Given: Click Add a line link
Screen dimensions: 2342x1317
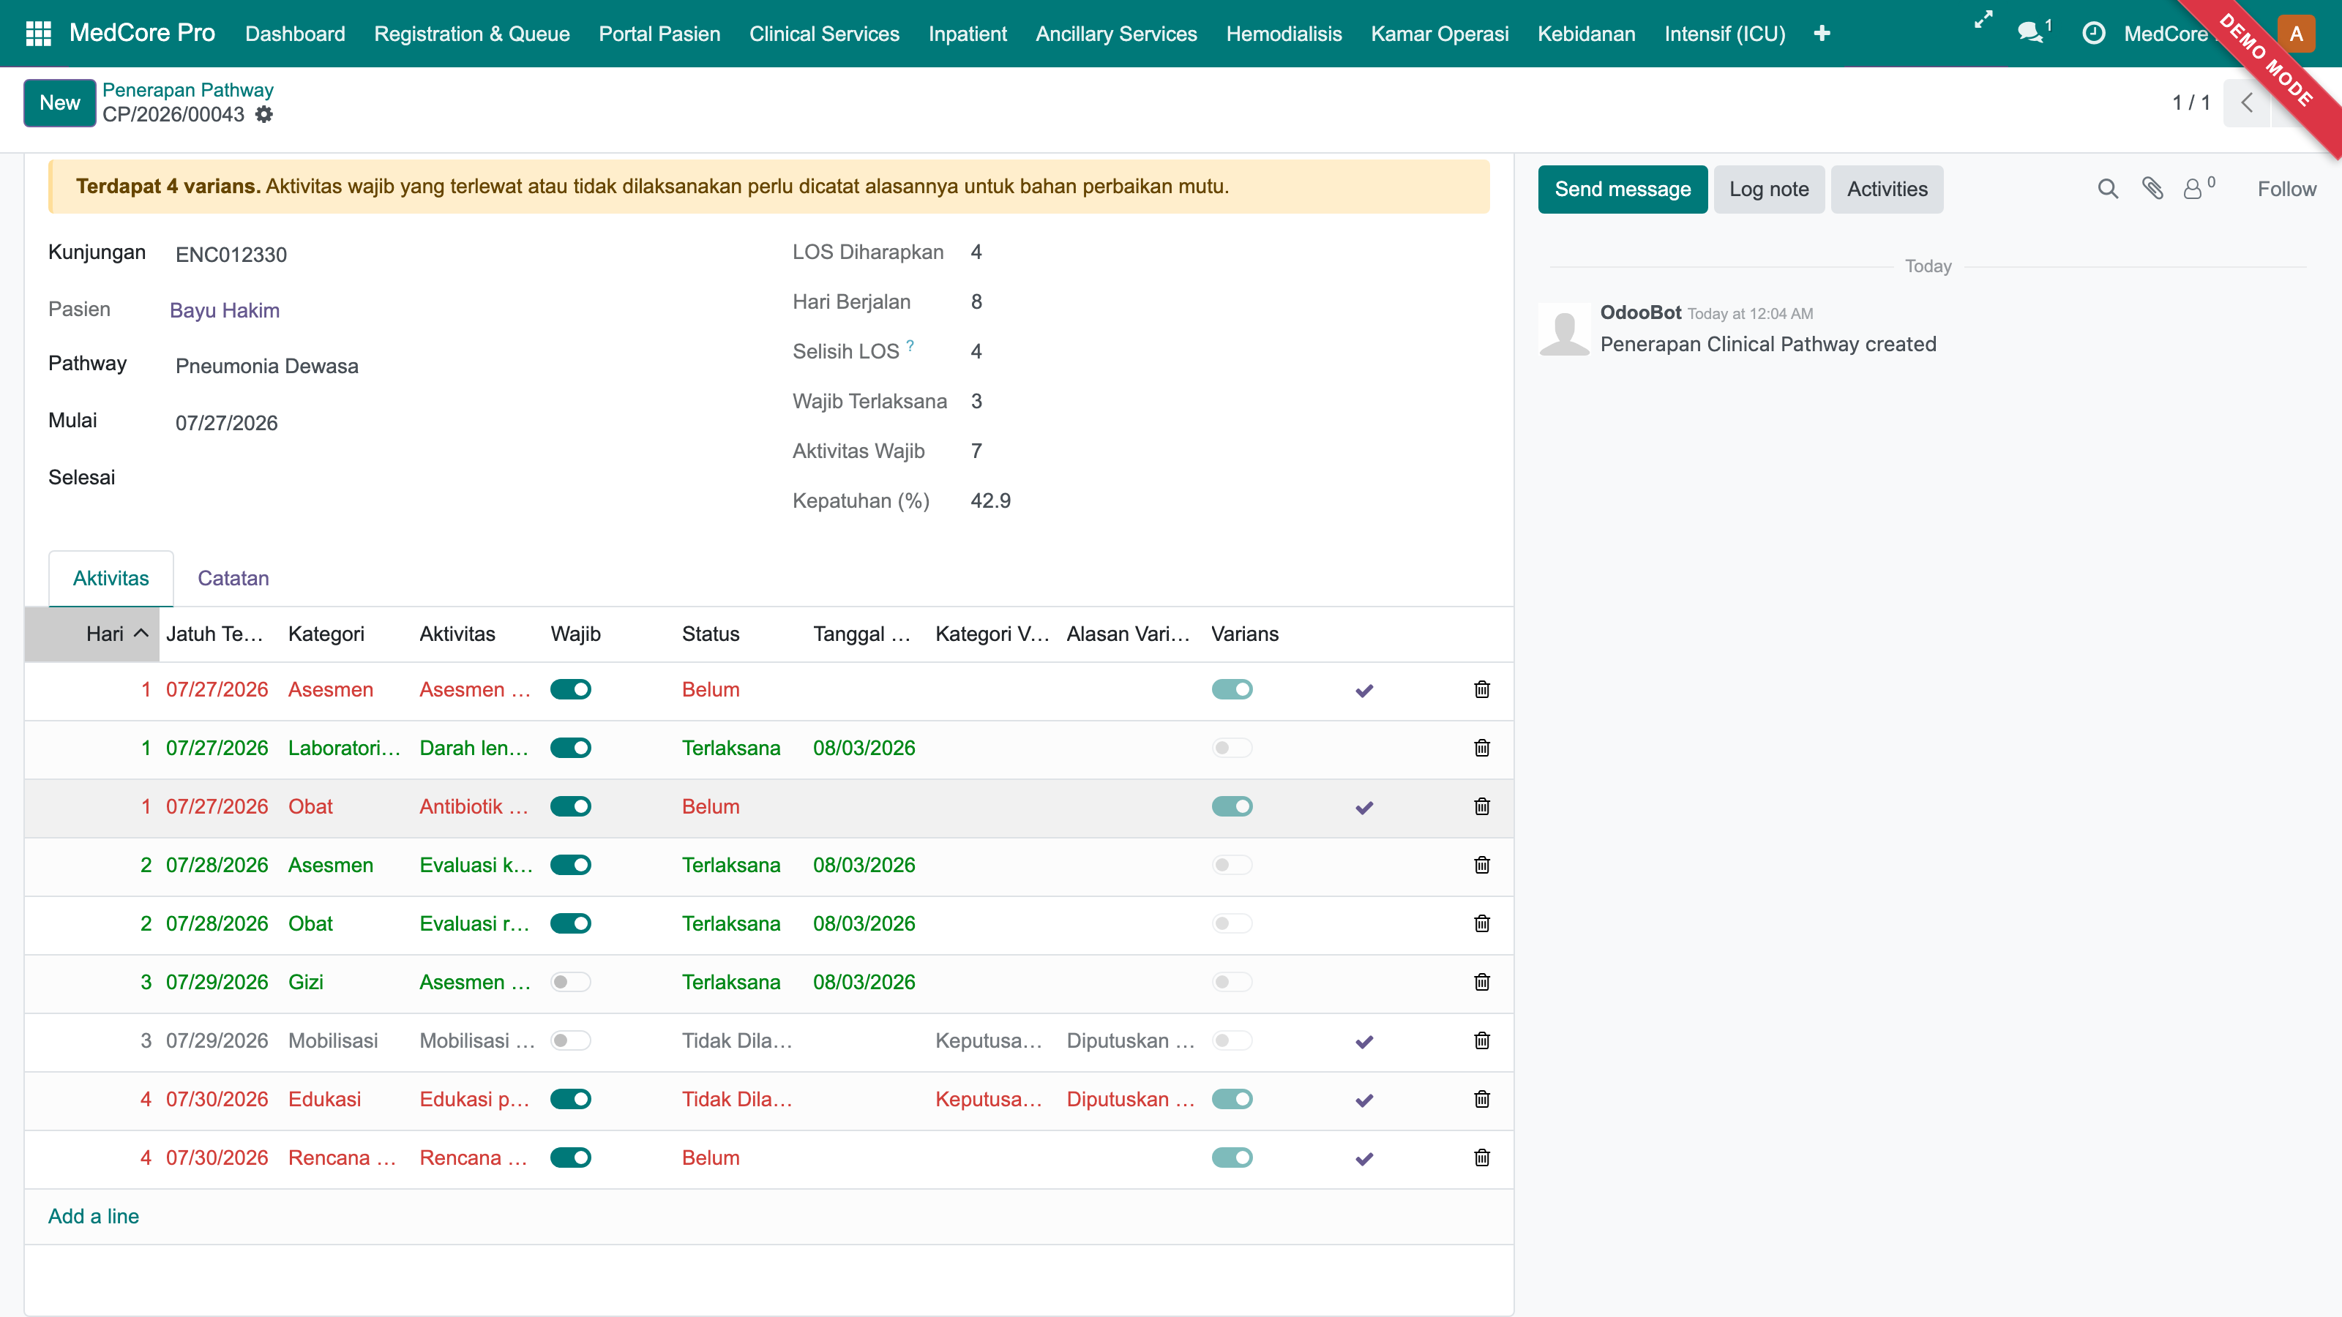Looking at the screenshot, I should pyautogui.click(x=94, y=1216).
